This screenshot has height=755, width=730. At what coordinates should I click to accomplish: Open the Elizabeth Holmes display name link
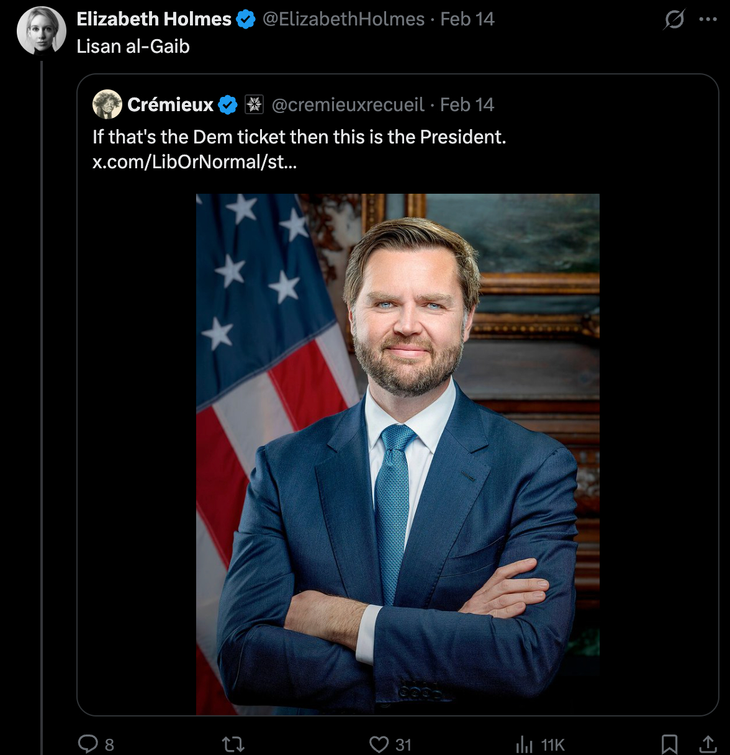153,19
